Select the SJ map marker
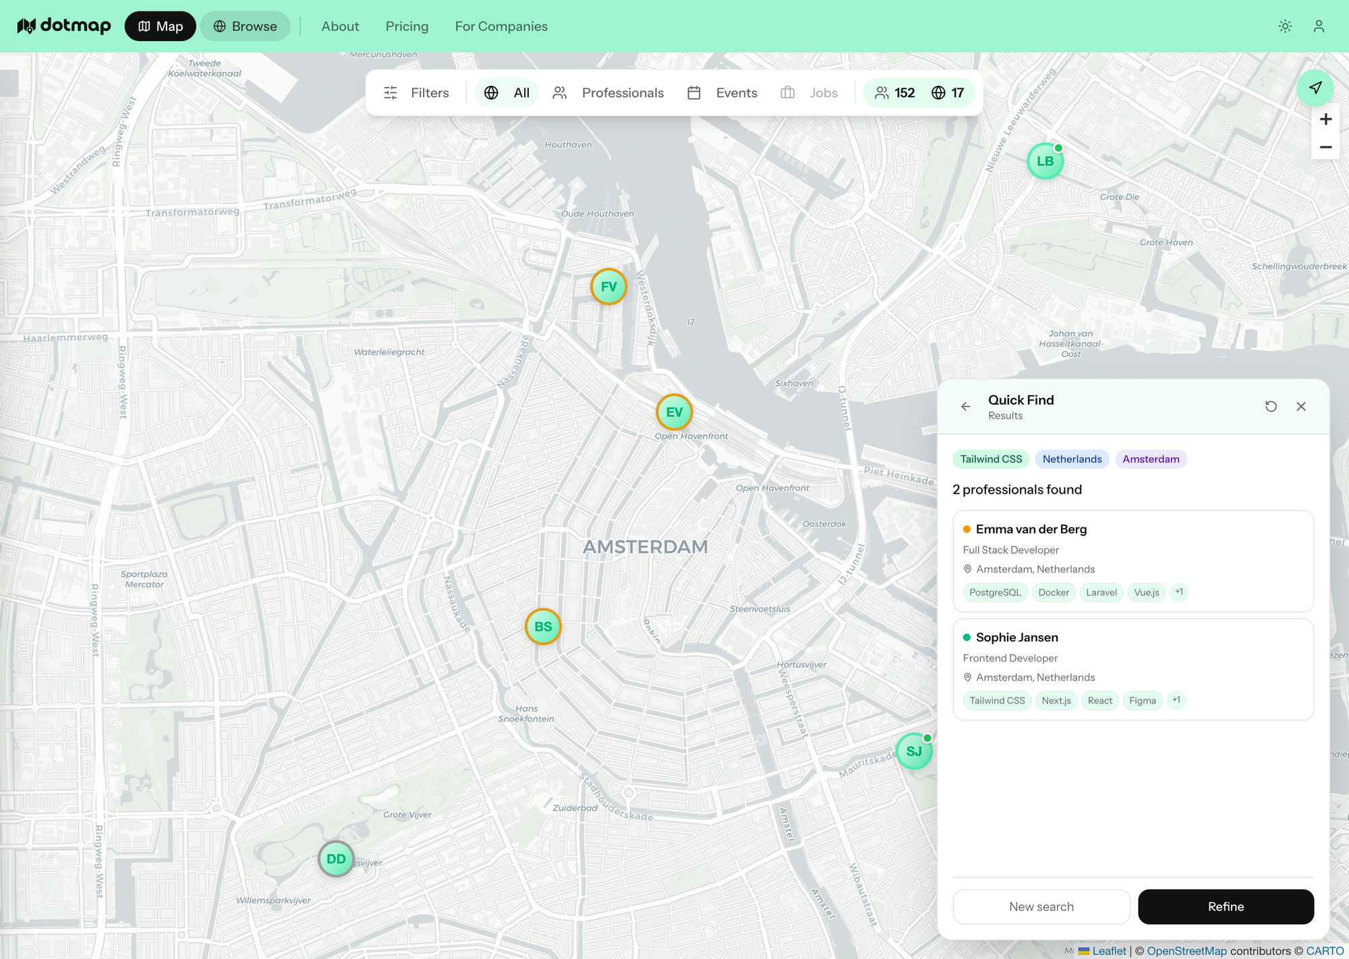This screenshot has height=959, width=1349. point(914,751)
